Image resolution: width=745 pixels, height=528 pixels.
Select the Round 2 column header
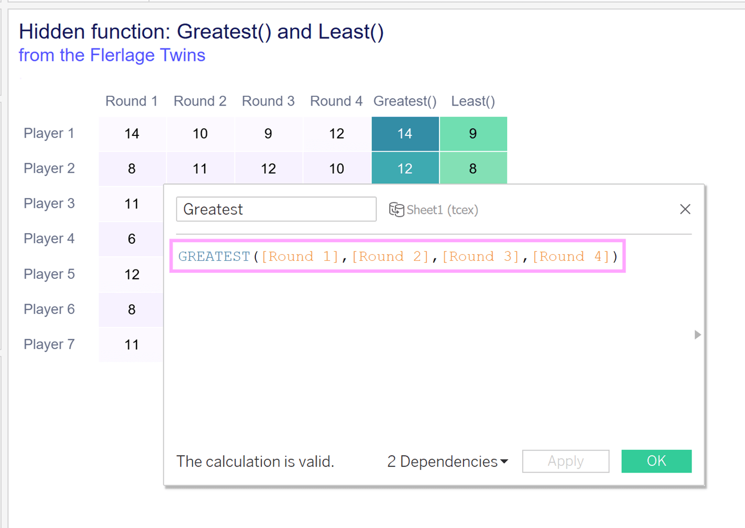click(200, 101)
